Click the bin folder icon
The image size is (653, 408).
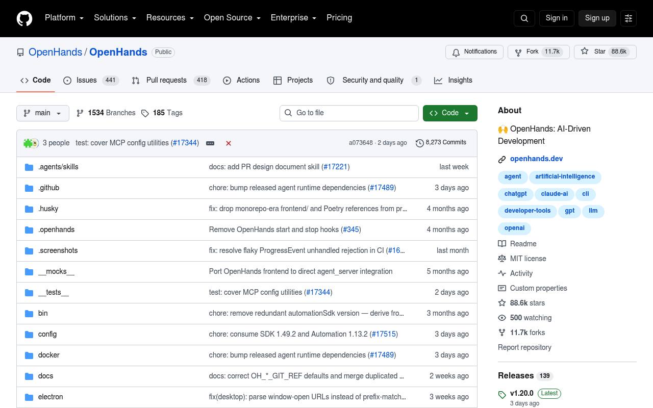coord(29,314)
